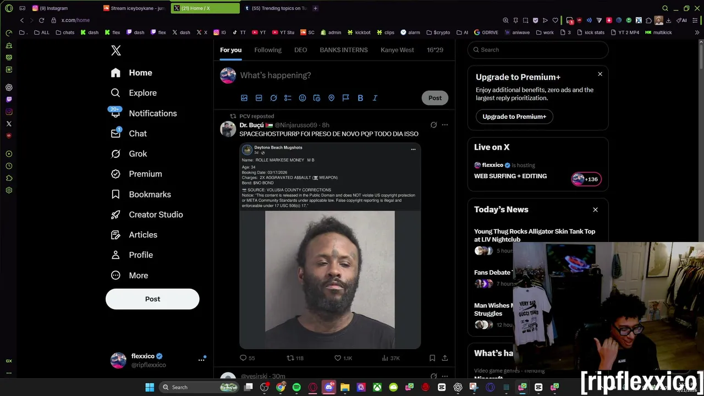
Task: Open the Home page in the X sidebar
Action: pyautogui.click(x=131, y=73)
